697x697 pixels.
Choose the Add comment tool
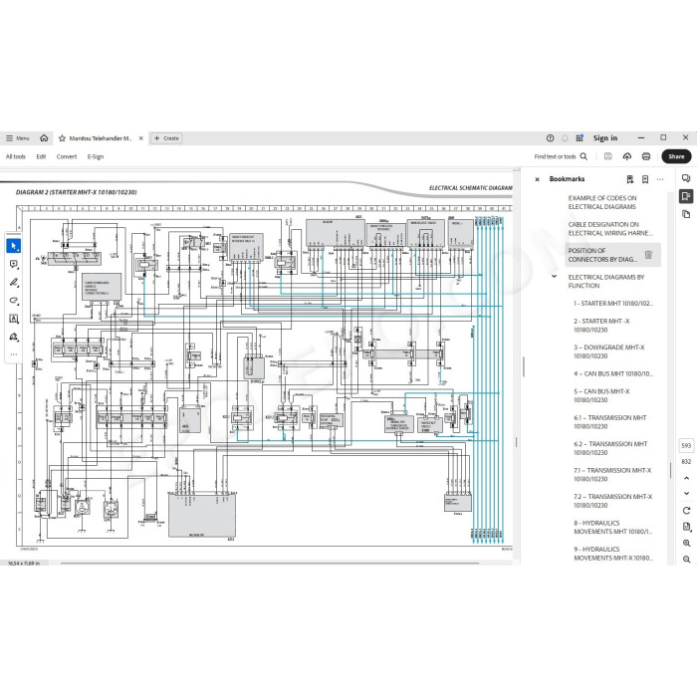tap(13, 264)
